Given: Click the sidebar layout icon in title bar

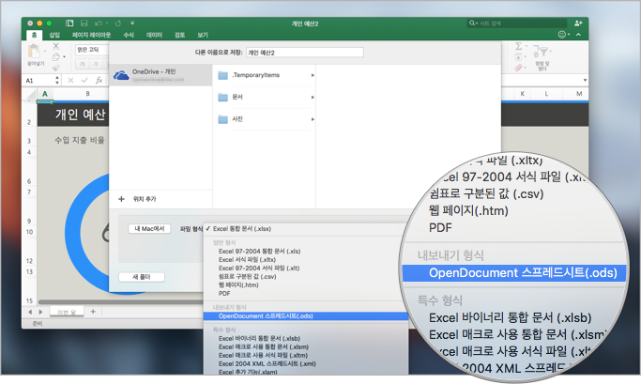Looking at the screenshot, I should click(69, 23).
